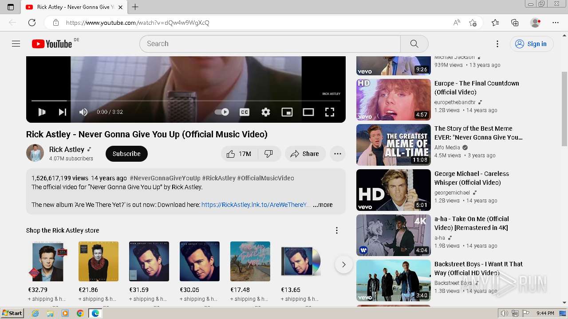Open the YouTube guide hamburger menu
Screen dimensions: 568x319
(x=16, y=43)
